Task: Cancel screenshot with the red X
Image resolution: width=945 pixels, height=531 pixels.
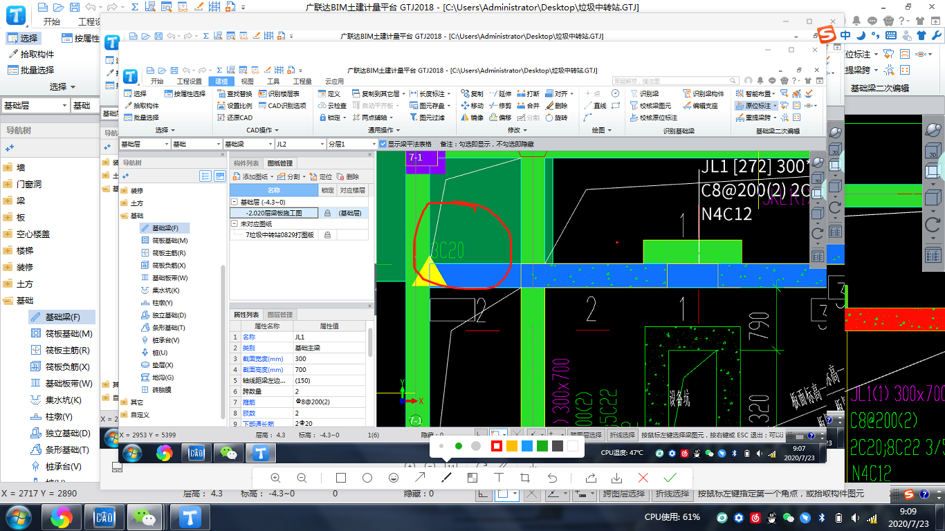Action: (643, 478)
